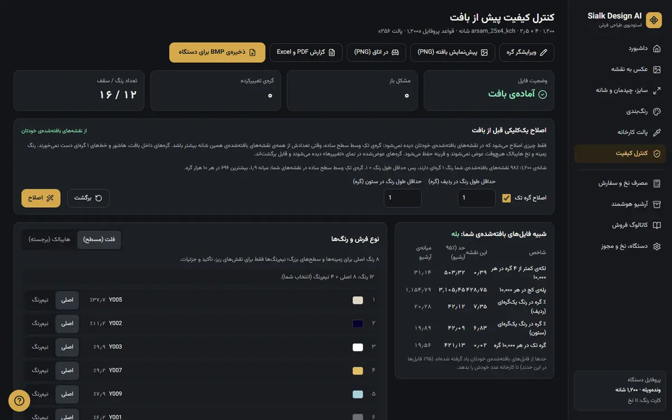The image size is (672, 420).
Task: Click the Y005 color code label
Action: pos(115,300)
